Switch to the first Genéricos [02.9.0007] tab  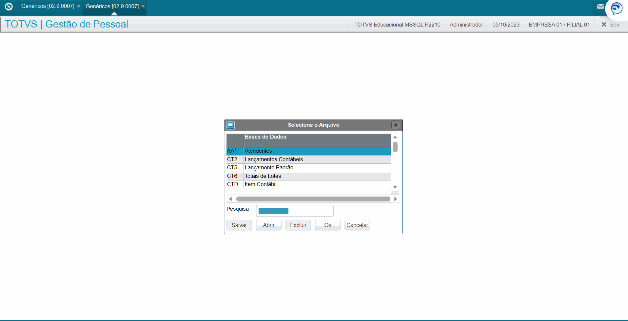click(x=48, y=6)
